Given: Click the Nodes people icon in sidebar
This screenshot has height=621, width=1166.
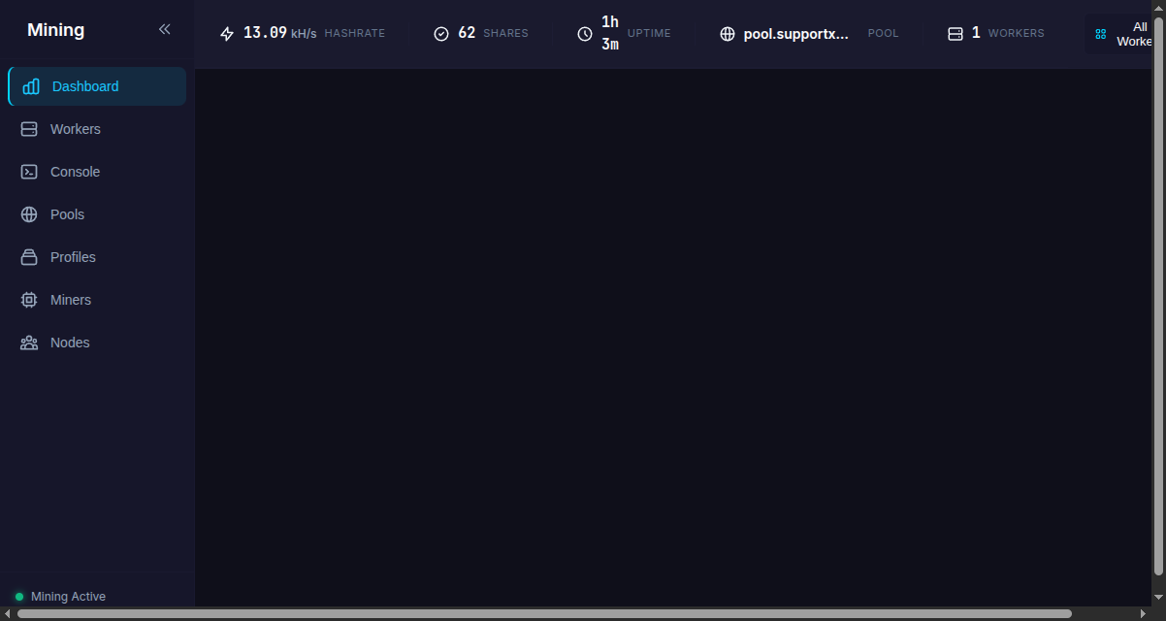Looking at the screenshot, I should pyautogui.click(x=29, y=343).
